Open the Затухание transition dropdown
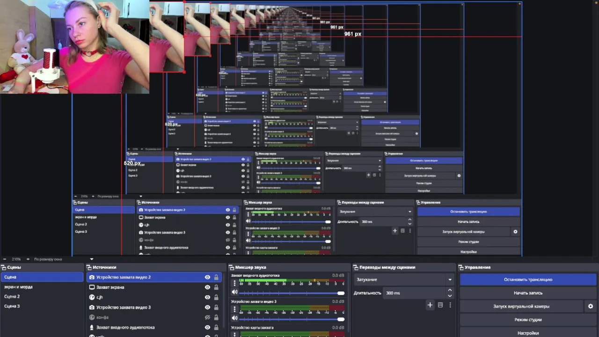Image resolution: width=599 pixels, height=337 pixels. [x=404, y=279]
